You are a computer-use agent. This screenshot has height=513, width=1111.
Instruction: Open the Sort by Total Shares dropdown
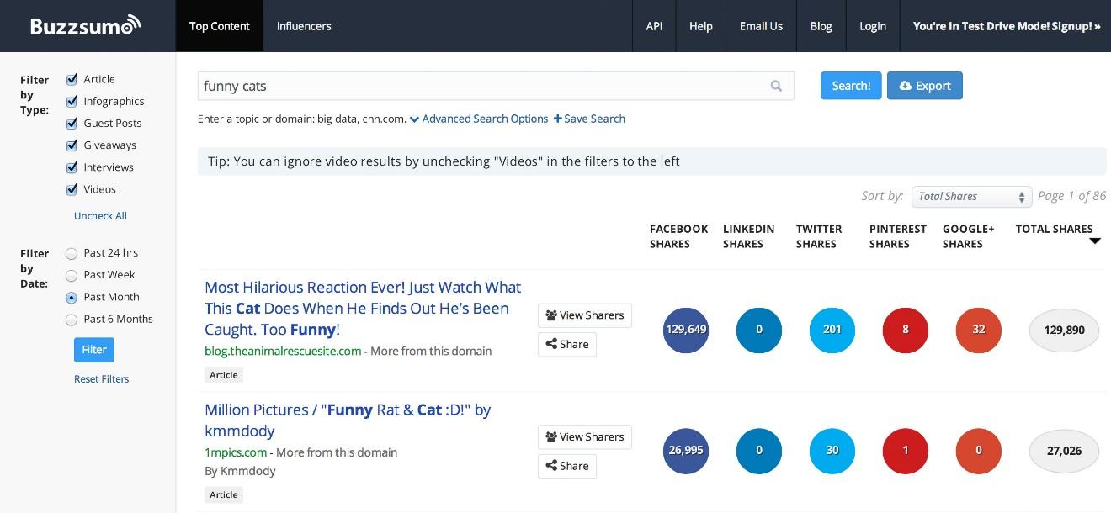coord(971,197)
